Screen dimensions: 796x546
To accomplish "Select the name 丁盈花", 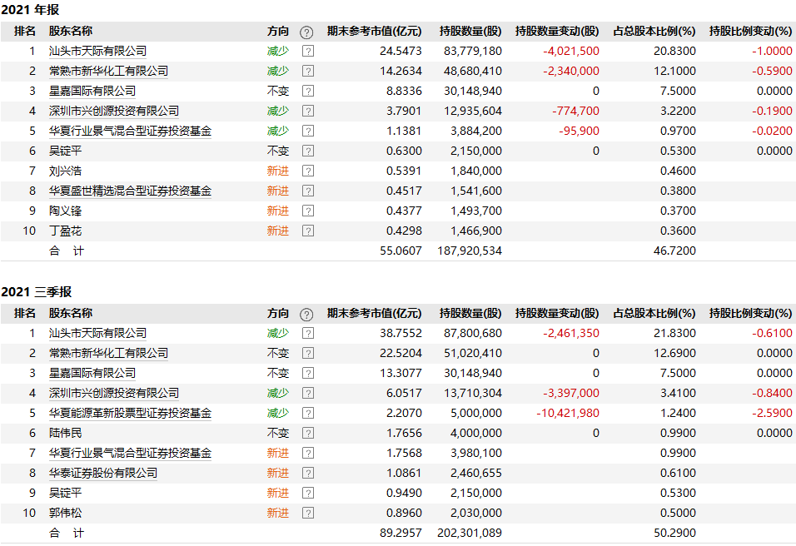I will click(65, 231).
